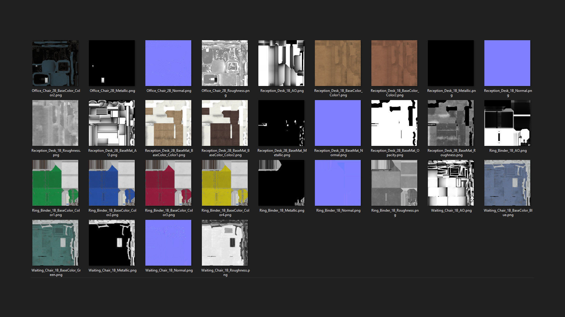This screenshot has width=565, height=317.
Task: Select Reception_Desk_1B_AO.png thumbnail
Action: click(x=281, y=63)
